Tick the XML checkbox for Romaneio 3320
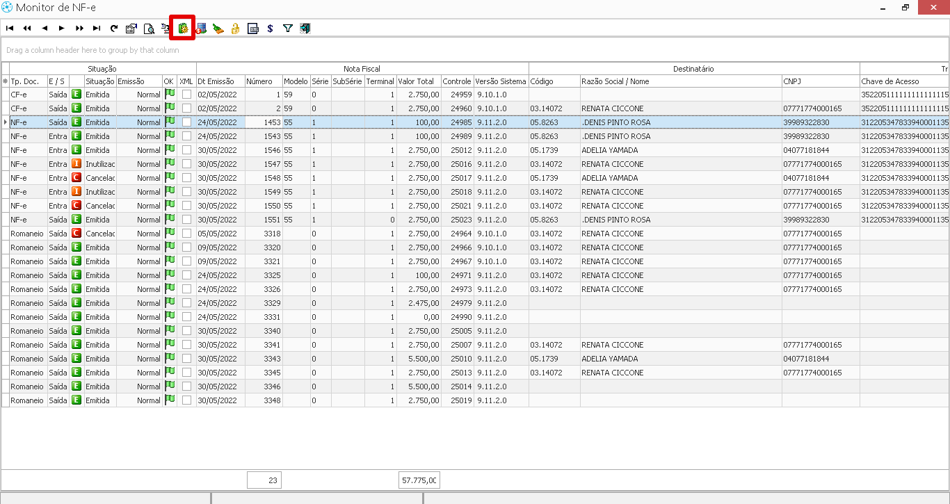 click(186, 247)
